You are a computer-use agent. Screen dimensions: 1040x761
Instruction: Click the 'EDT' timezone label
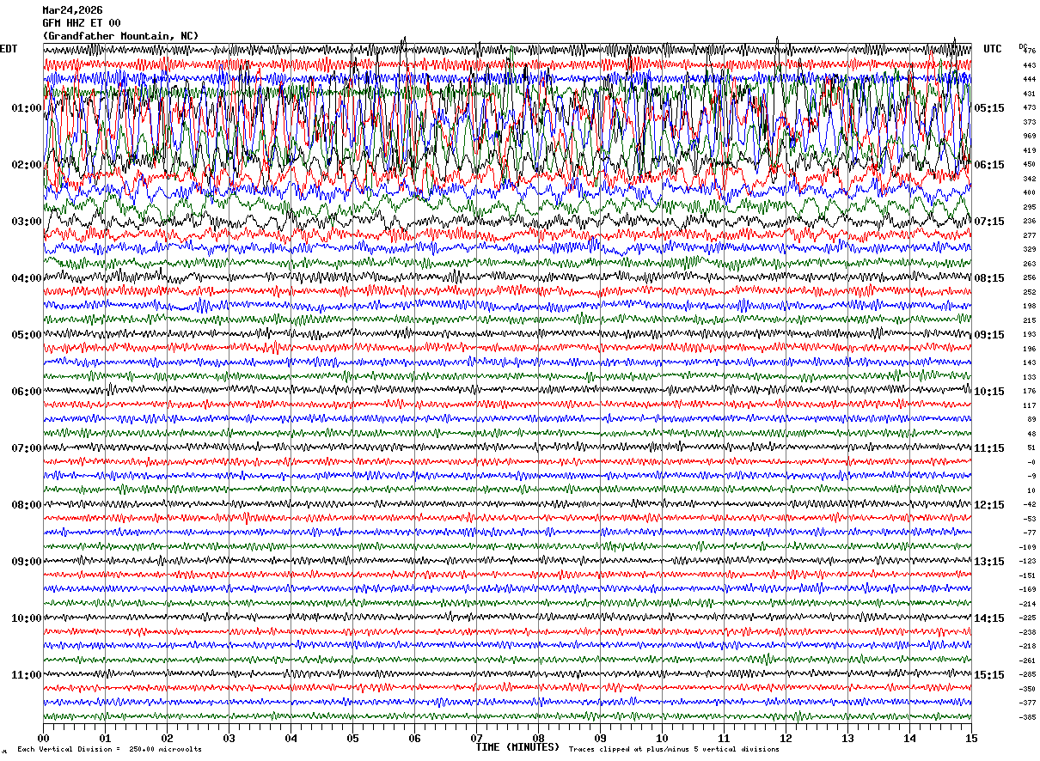[x=9, y=49]
